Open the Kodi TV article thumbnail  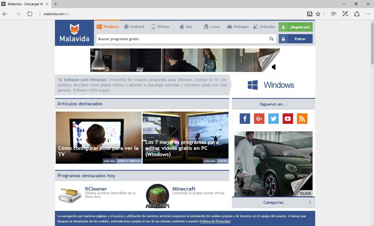(x=99, y=138)
